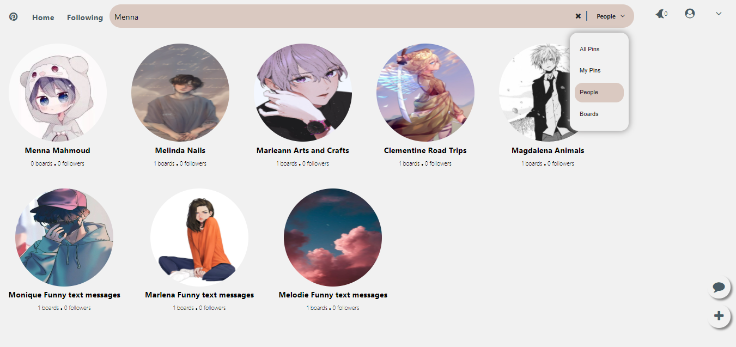
Task: Go to the Home link
Action: tap(43, 17)
